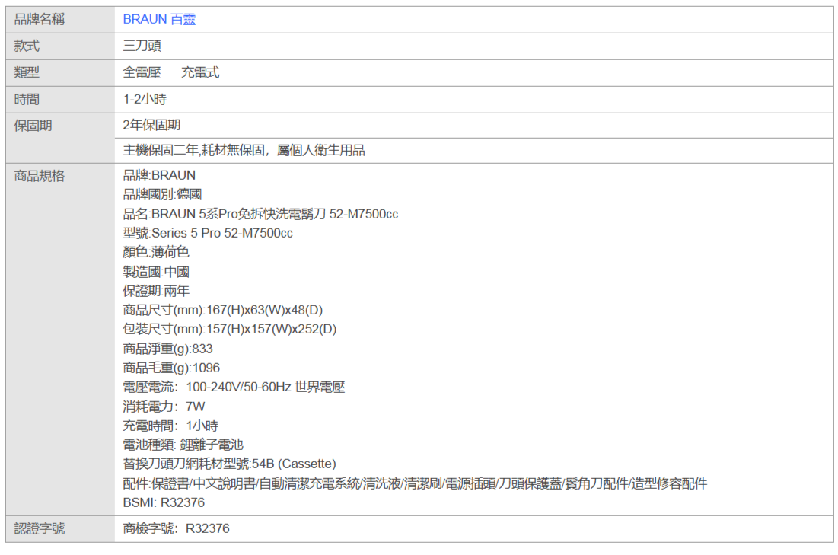Click the 顏色:薄荷色 line
The width and height of the screenshot is (838, 555).
coord(156,252)
